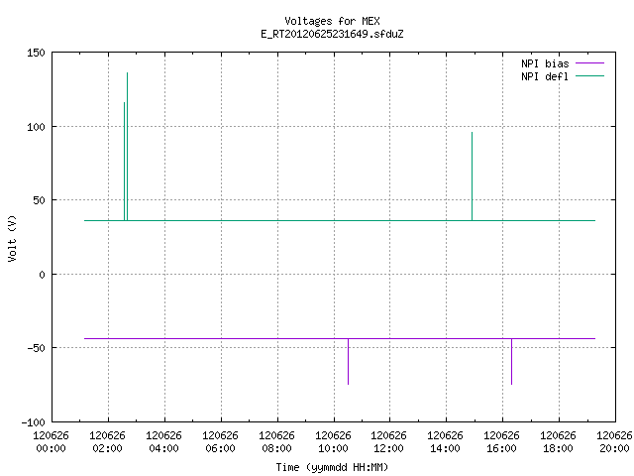Click the shorter green NPI defl spike after 02:00

pyautogui.click(x=124, y=162)
